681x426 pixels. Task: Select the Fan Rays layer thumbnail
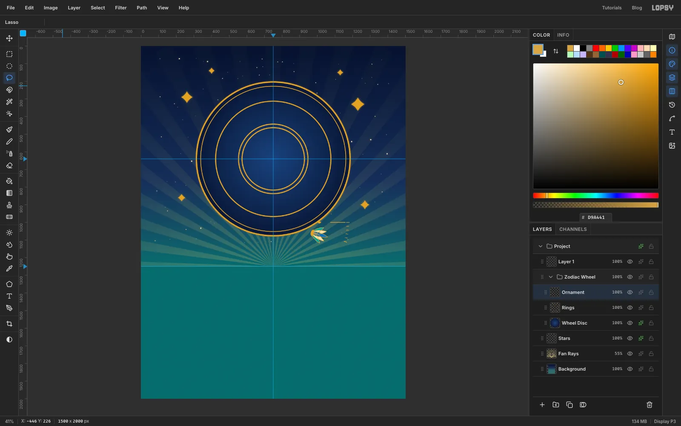[x=552, y=354]
